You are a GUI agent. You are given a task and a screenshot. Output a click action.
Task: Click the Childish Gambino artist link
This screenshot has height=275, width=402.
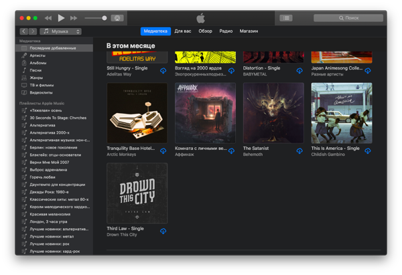[x=328, y=155]
